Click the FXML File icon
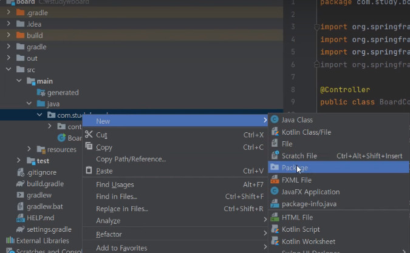Image resolution: width=410 pixels, height=253 pixels. coord(275,180)
